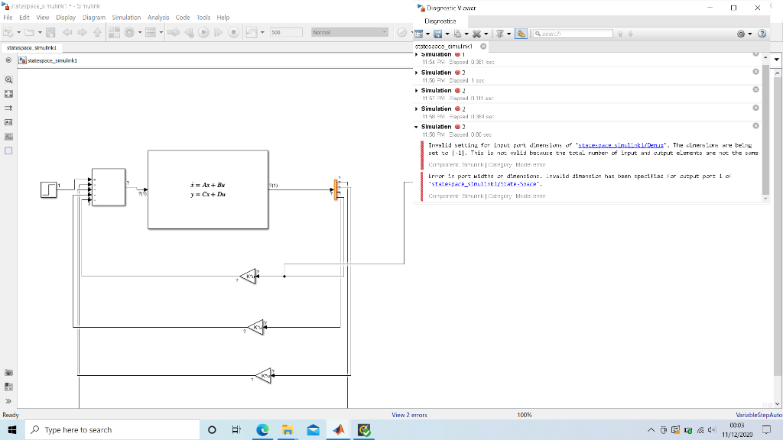Viewport: 783px width, 440px height.
Task: Click the Save model icon in Simulink toolbar
Action: pos(50,32)
